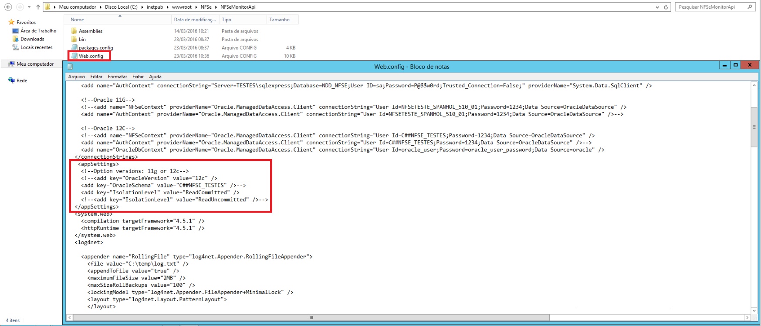The image size is (761, 326).
Task: Click the Notepad title bar icon
Action: coord(70,67)
